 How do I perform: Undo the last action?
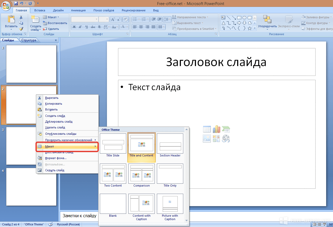click(21, 3)
